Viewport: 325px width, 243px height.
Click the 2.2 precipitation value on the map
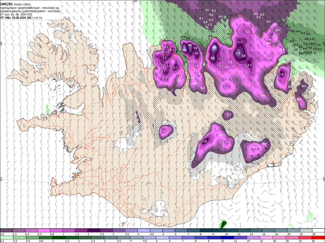point(169,66)
